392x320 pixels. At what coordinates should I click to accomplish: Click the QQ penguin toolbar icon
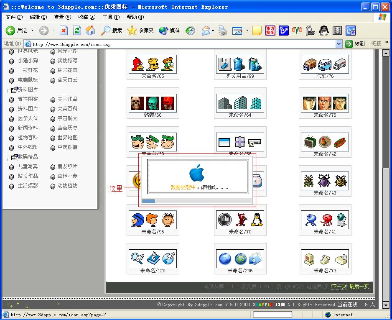tap(324, 31)
